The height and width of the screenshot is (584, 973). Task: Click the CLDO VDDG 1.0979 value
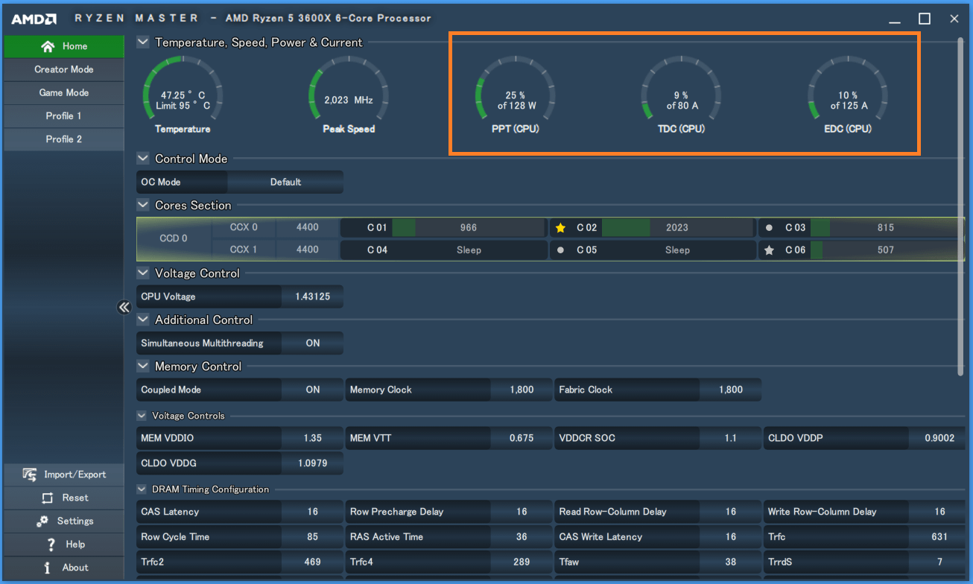point(313,463)
